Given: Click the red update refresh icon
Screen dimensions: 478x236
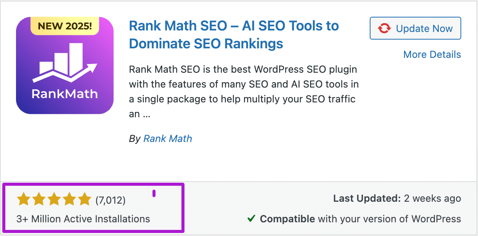Looking at the screenshot, I should tap(385, 28).
